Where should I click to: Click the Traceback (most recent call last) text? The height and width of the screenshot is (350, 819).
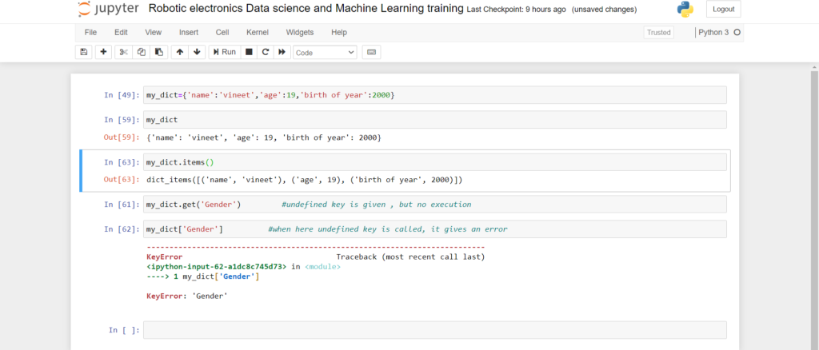410,257
